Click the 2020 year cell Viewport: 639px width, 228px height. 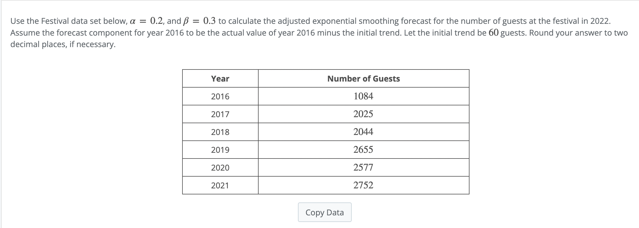tap(220, 167)
